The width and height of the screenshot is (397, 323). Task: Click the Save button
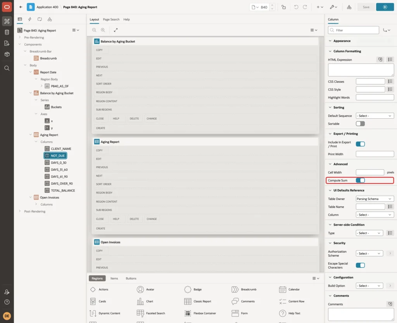pos(366,7)
